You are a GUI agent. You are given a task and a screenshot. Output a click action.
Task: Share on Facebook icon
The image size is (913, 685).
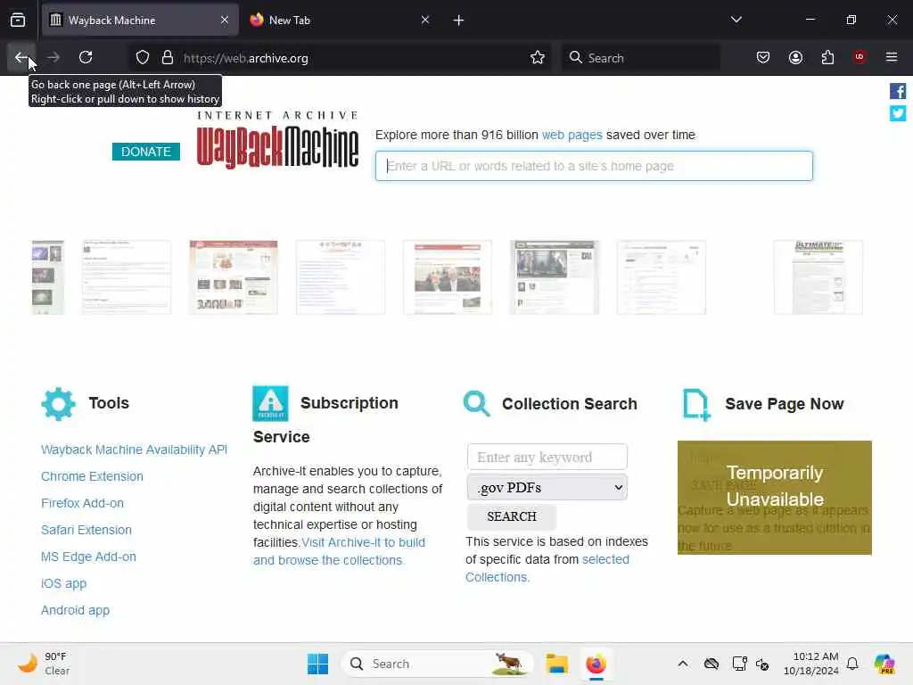(897, 91)
